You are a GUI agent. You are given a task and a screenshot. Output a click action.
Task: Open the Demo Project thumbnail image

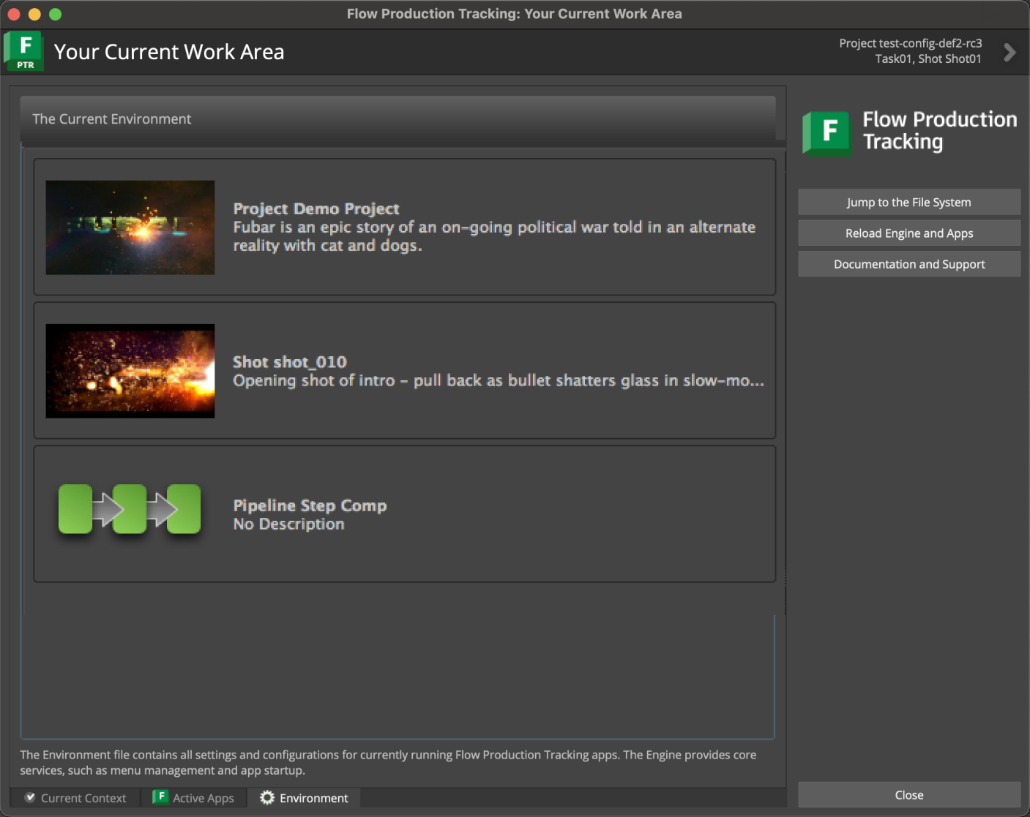(x=130, y=227)
